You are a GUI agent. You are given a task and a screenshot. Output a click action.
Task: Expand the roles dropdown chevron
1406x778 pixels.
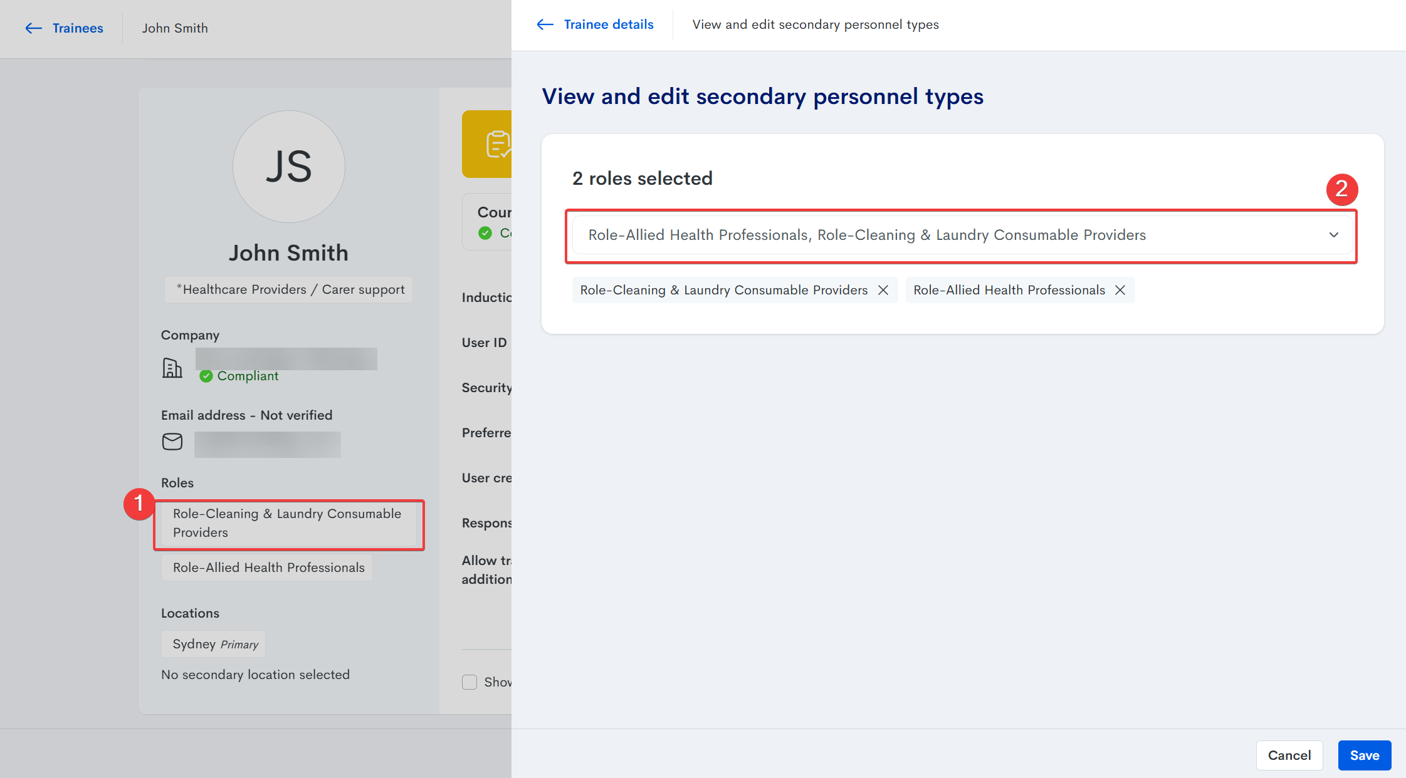coord(1333,235)
